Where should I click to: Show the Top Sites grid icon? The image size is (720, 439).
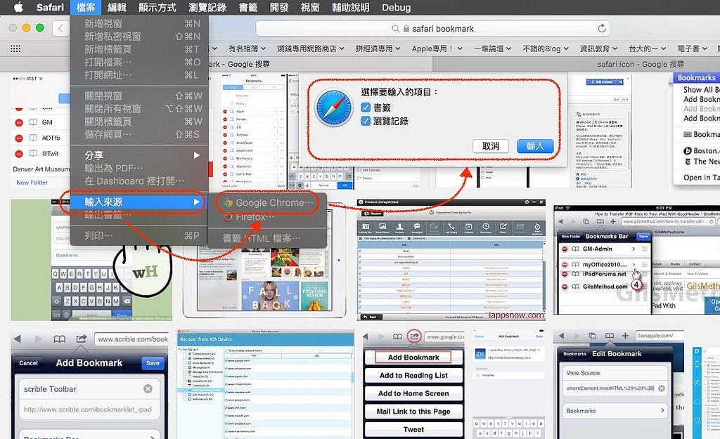pyautogui.click(x=15, y=48)
